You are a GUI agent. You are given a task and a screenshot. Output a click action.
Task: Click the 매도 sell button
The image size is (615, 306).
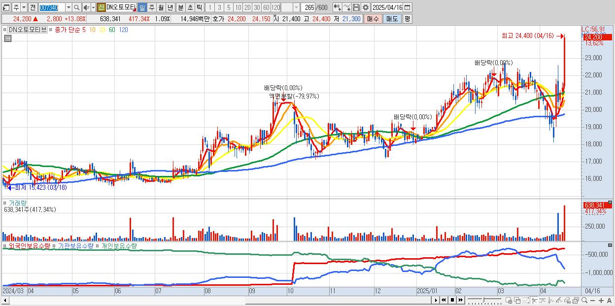coord(392,19)
